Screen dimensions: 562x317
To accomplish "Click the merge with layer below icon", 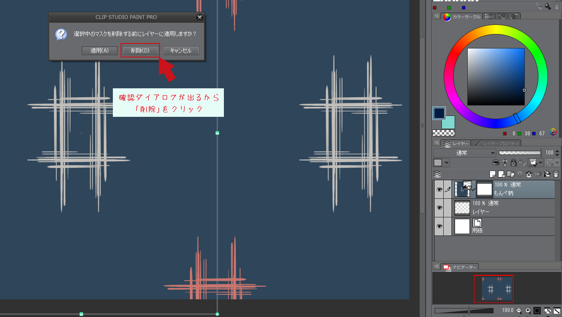I will point(529,173).
